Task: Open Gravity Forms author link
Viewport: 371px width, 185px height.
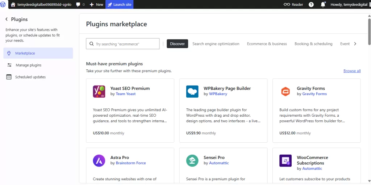Action: tap(314, 94)
